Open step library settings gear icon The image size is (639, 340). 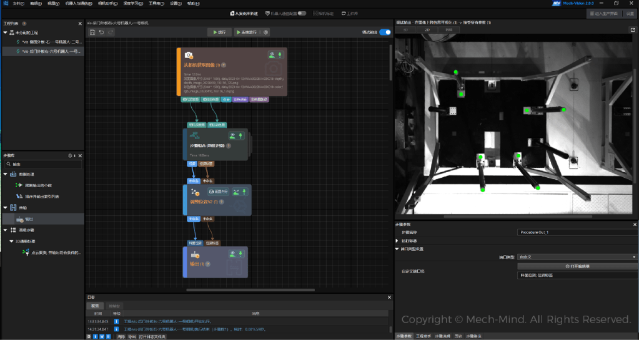71,155
